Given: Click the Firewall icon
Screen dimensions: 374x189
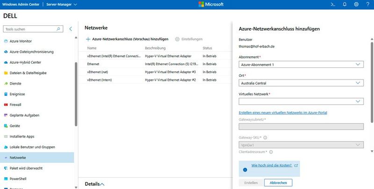Looking at the screenshot, I should coord(6,104).
